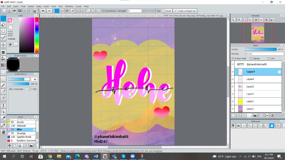Select the Bucket fill tool

(x=3, y=58)
